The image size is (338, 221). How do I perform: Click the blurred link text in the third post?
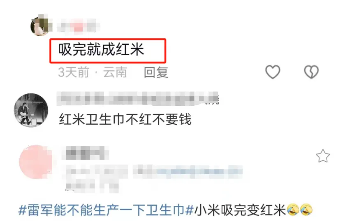[x=188, y=172]
